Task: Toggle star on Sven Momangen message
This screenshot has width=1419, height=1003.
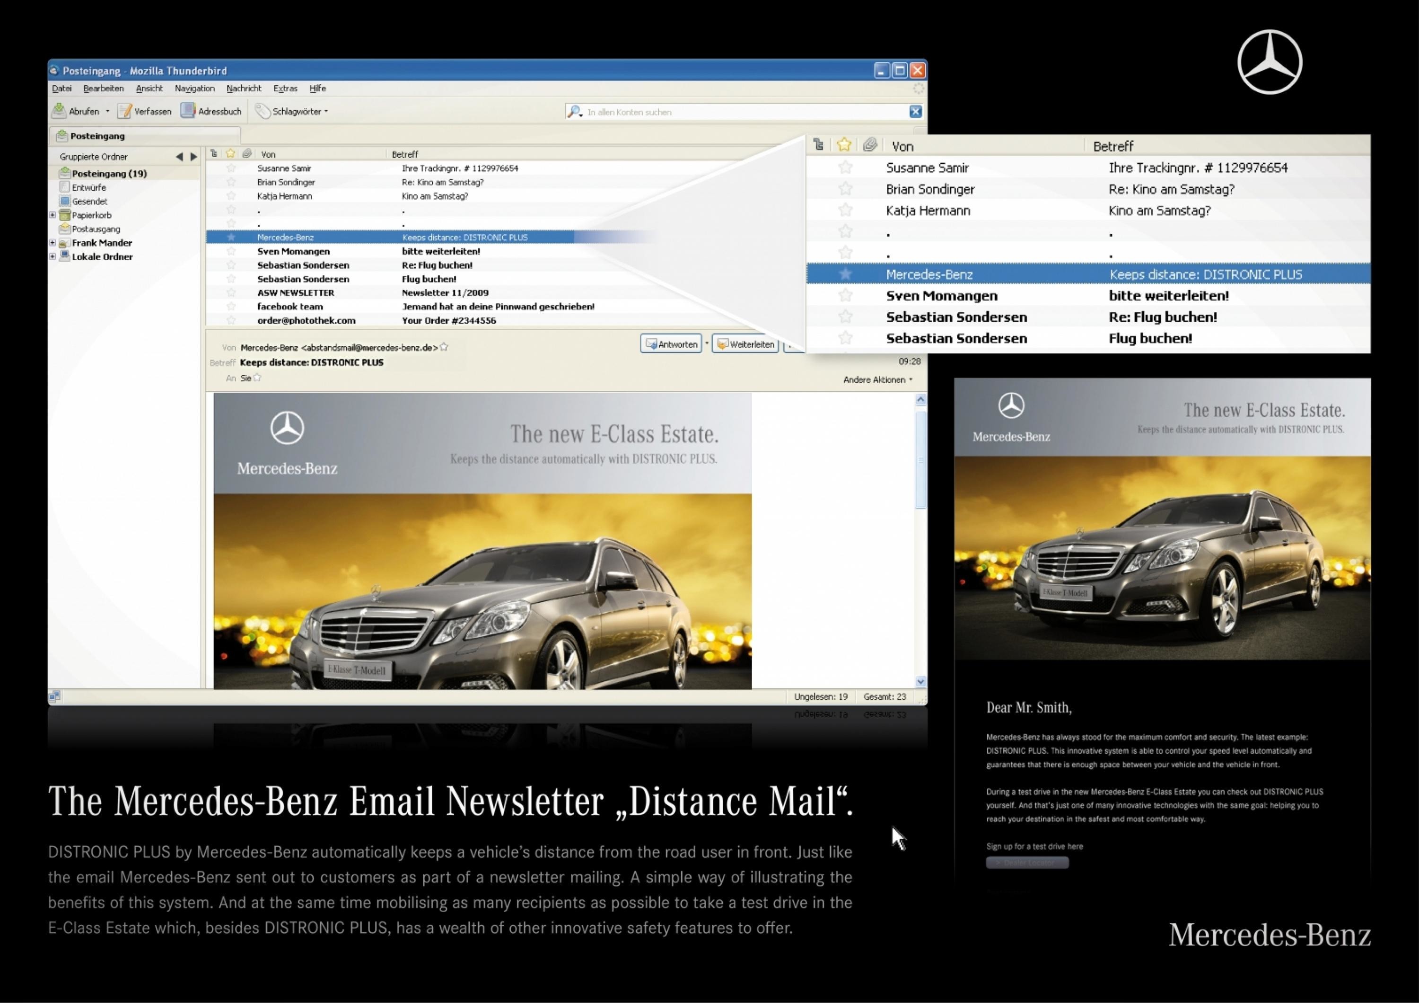Action: tap(231, 251)
